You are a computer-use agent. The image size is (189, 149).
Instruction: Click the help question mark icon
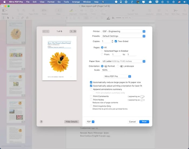pos(41,122)
